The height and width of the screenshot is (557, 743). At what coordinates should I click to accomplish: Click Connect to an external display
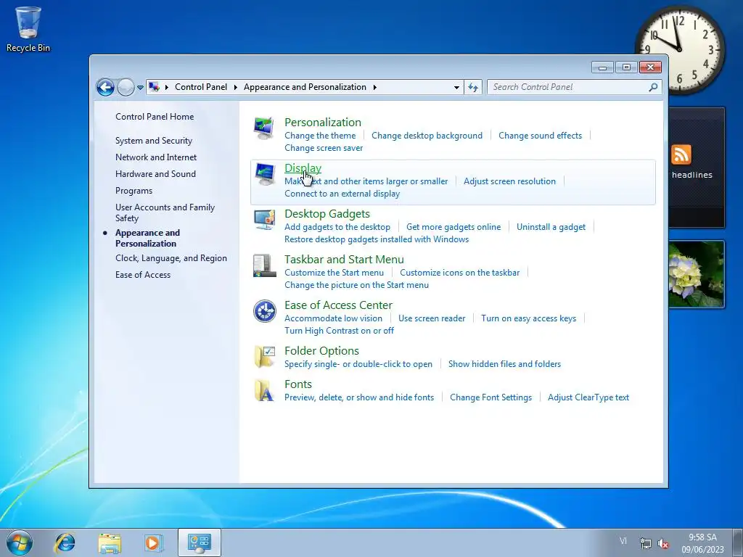coord(342,193)
